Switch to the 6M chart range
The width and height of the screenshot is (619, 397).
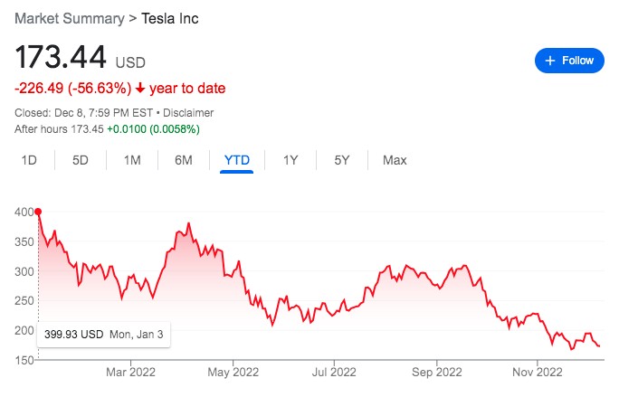coord(184,160)
